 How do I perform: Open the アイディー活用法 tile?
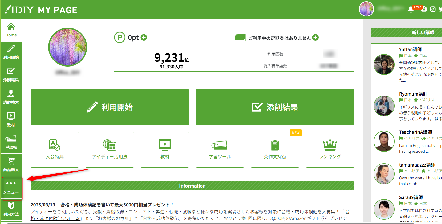110,150
